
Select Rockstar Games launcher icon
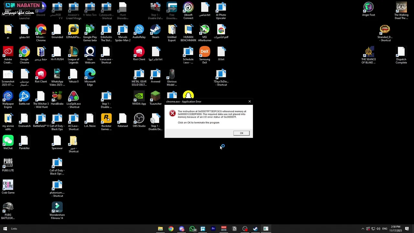pyautogui.click(x=106, y=122)
